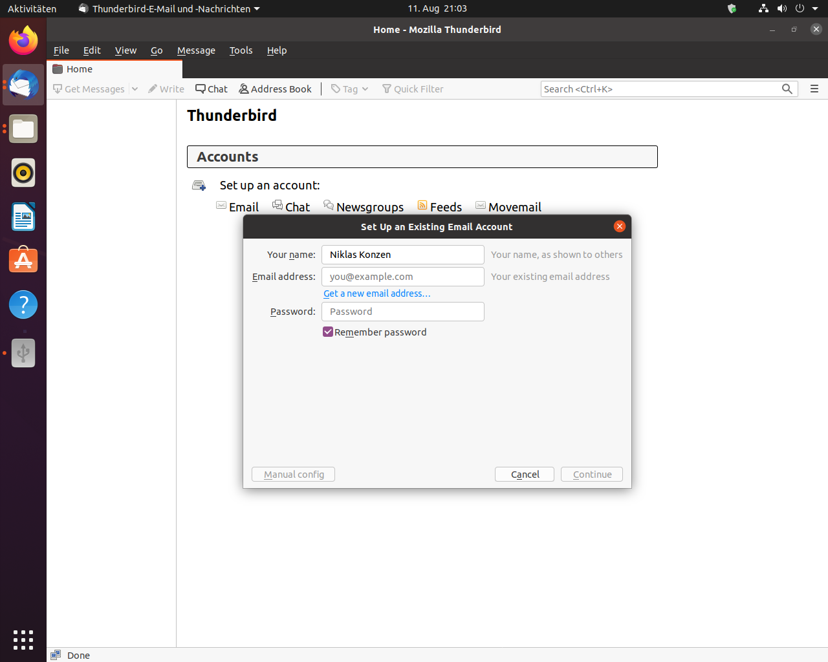Screen dimensions: 828x662
Task: Open the Files manager in dock
Action: [x=23, y=129]
